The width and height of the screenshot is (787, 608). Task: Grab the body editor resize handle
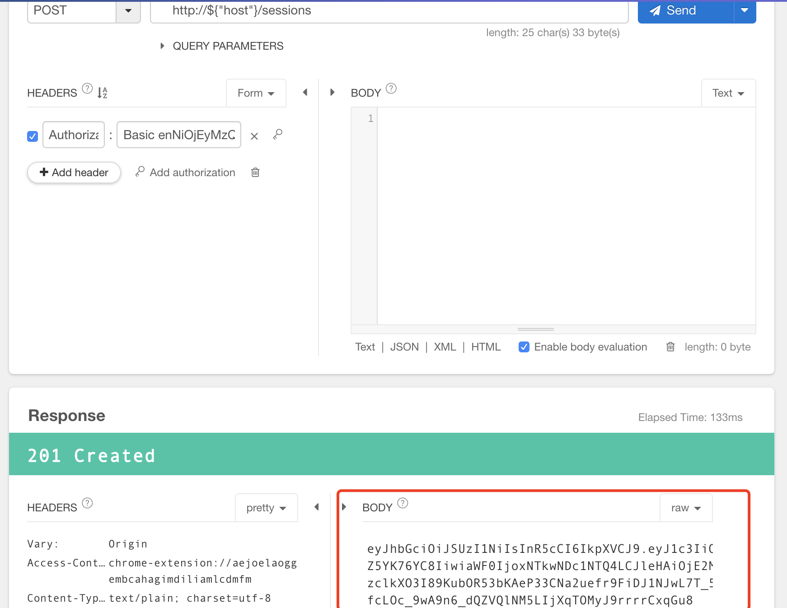pos(536,329)
